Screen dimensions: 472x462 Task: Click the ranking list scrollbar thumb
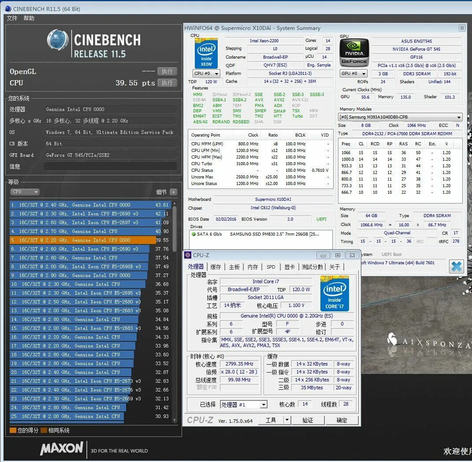[174, 229]
